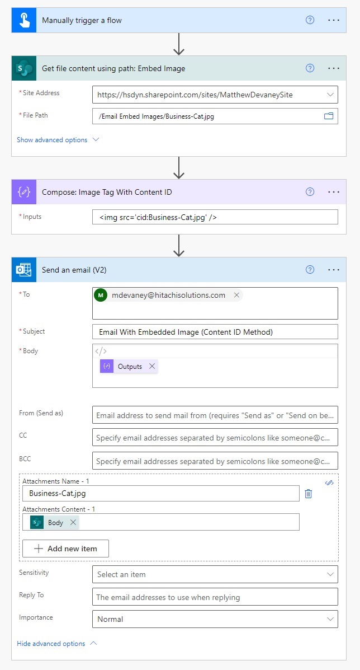360x670 pixels.
Task: Delete the Business-Cat.jpg attachment item
Action: (309, 494)
